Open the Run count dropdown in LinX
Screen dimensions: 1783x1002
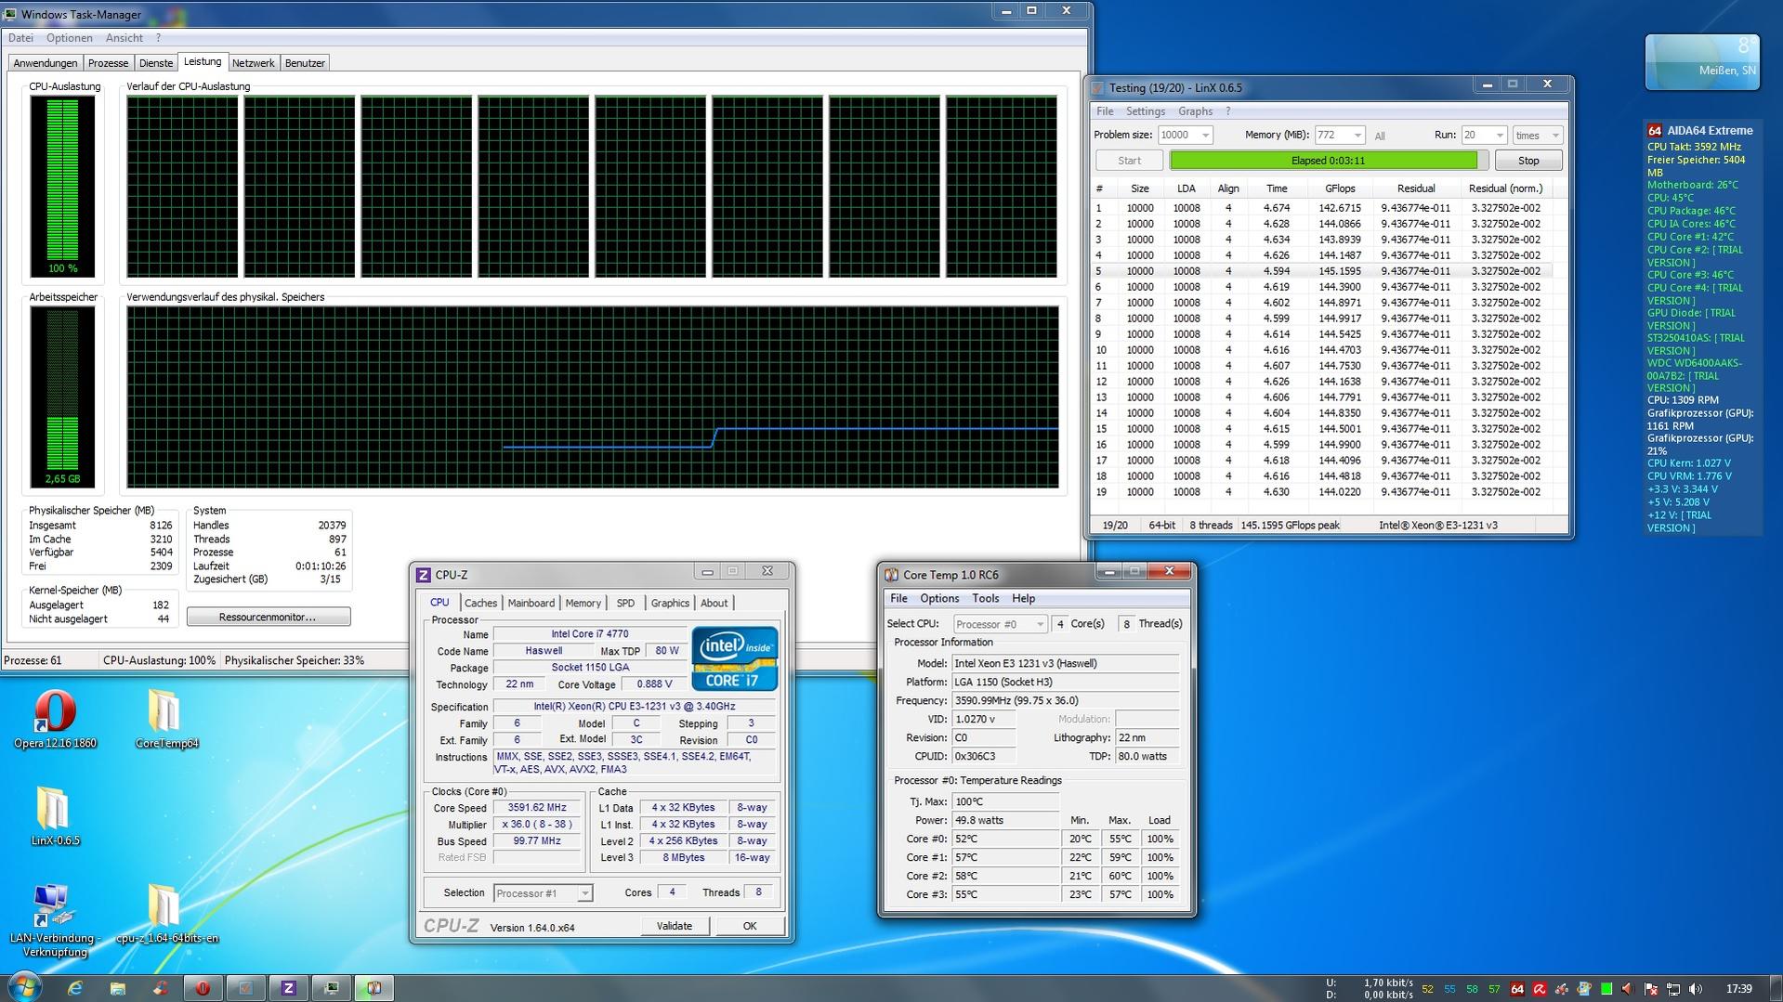1499,135
